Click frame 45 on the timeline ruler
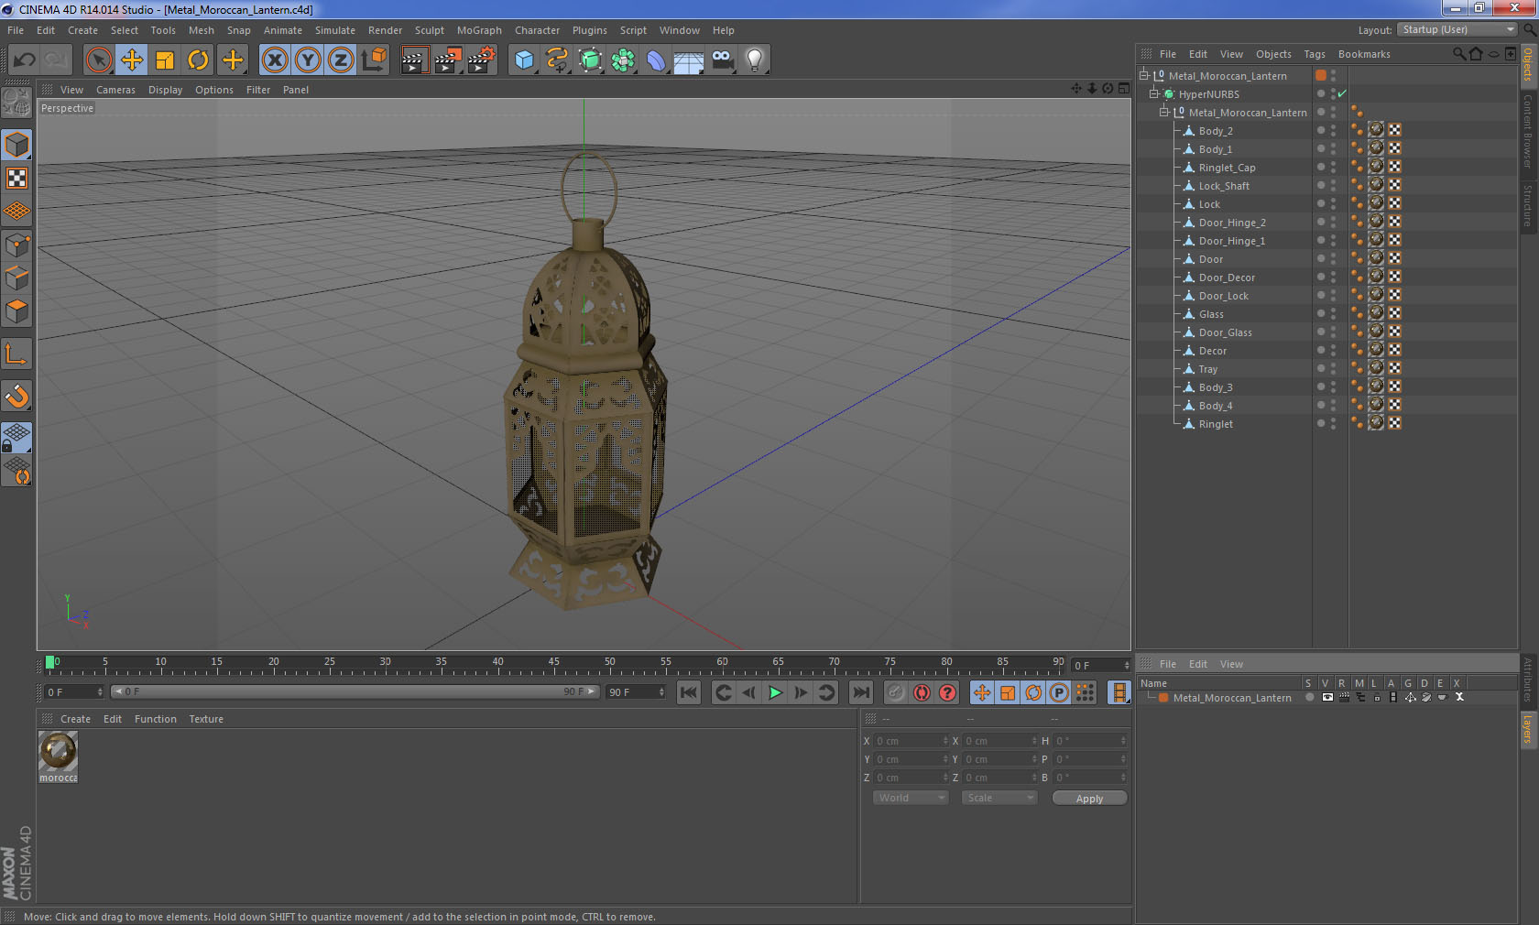 coord(553,661)
